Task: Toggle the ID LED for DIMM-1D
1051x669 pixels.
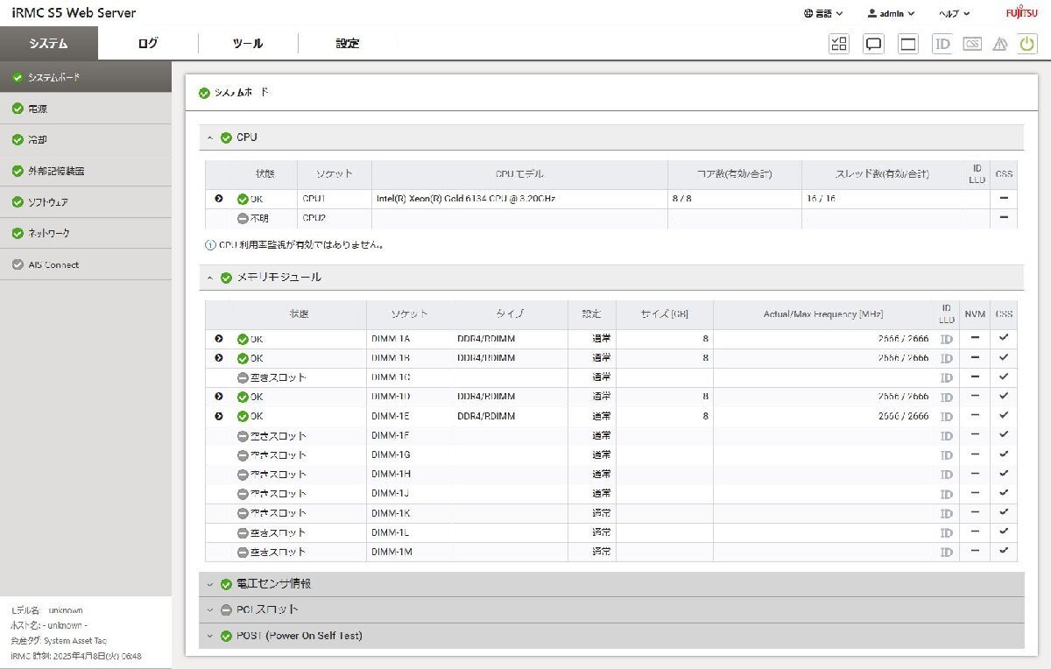Action: [947, 397]
